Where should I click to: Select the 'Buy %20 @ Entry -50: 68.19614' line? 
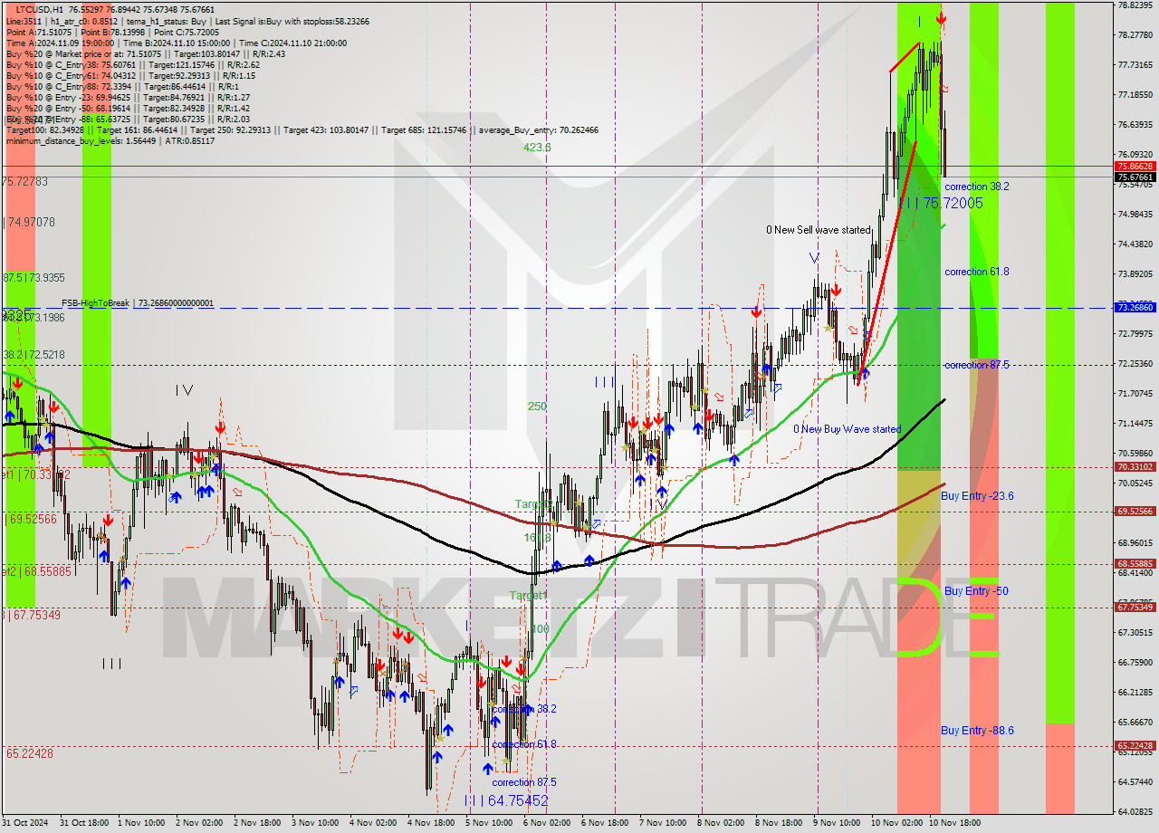pyautogui.click(x=128, y=108)
